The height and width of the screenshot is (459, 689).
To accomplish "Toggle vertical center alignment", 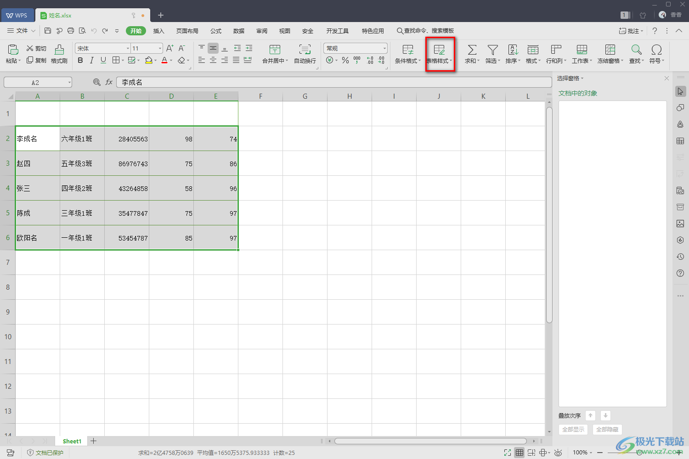I will coord(213,48).
